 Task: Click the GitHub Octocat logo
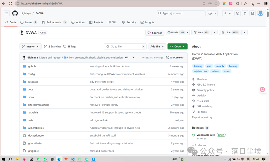click(x=15, y=13)
